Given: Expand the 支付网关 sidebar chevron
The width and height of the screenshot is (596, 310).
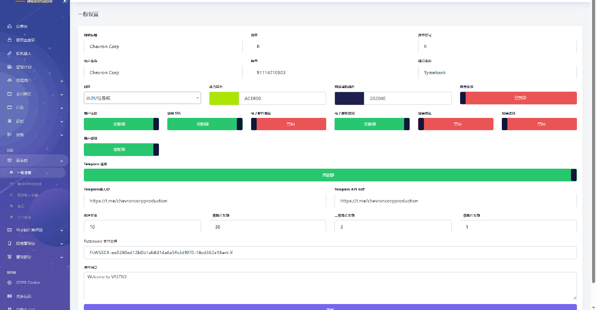Looking at the screenshot, I should 62,94.
